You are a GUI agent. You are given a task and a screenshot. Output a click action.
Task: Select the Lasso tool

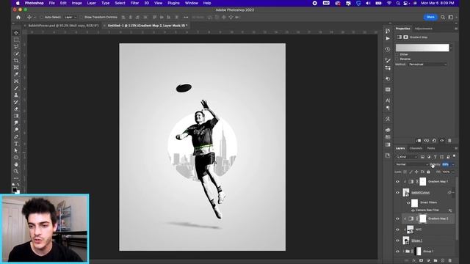16,47
